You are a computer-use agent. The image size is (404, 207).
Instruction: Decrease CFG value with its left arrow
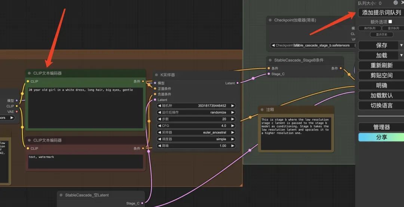159,126
